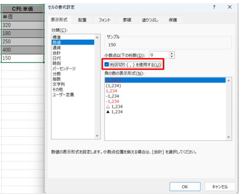Increase decimal places with up spinner arrow
The height and width of the screenshot is (194, 239).
(x=172, y=53)
